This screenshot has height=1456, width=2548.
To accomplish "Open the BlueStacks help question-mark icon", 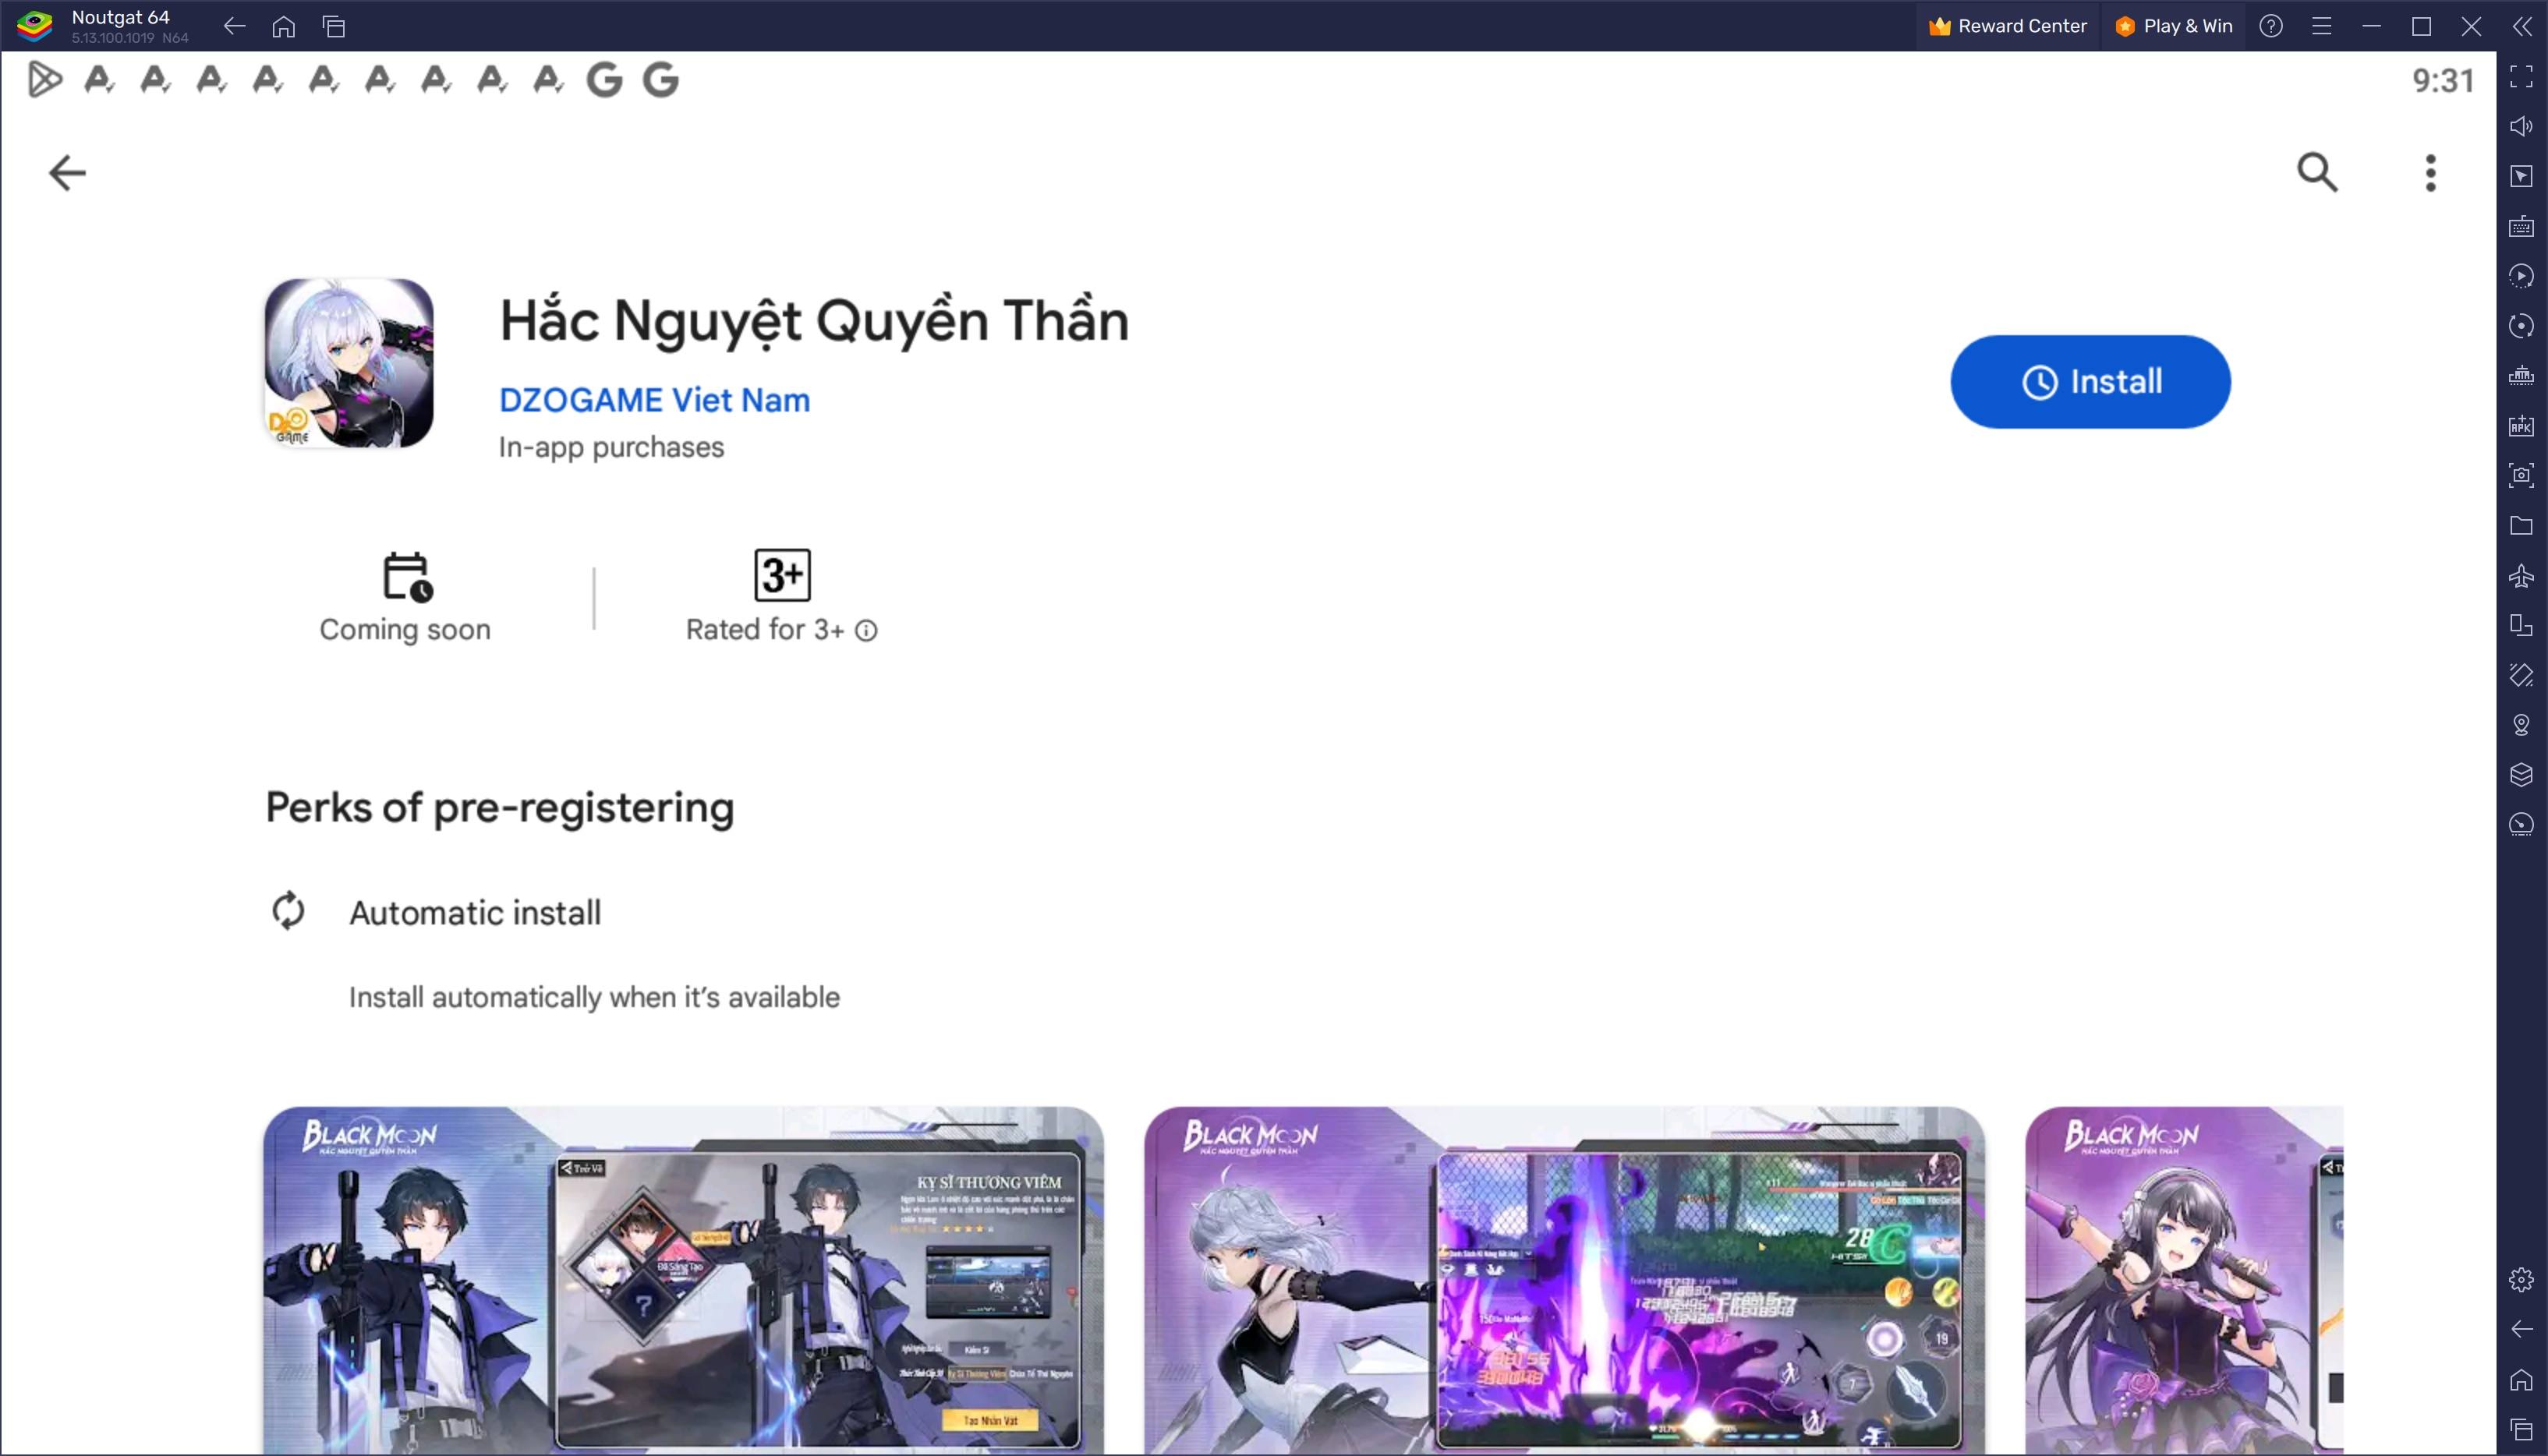I will (2271, 26).
